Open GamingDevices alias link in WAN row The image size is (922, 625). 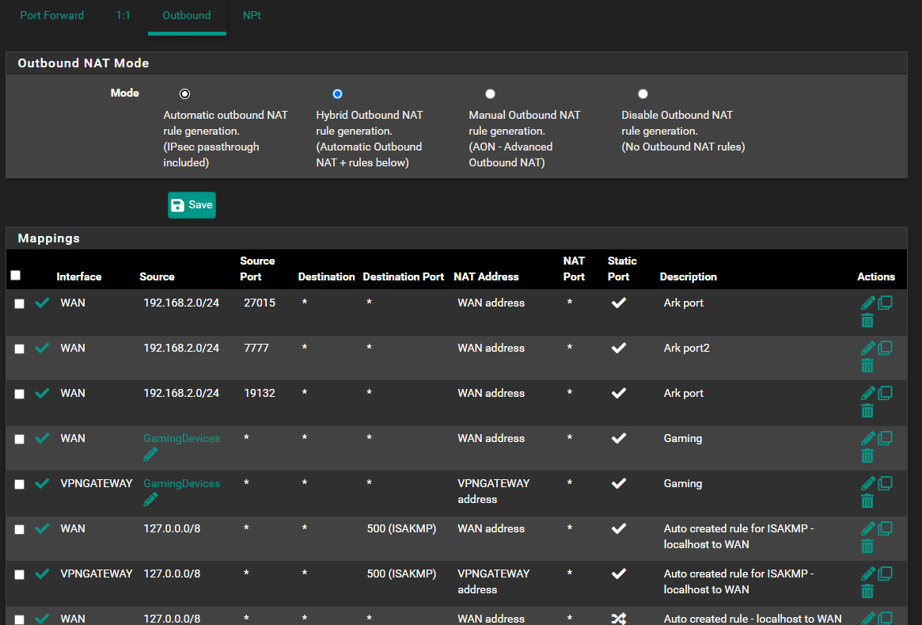(182, 438)
